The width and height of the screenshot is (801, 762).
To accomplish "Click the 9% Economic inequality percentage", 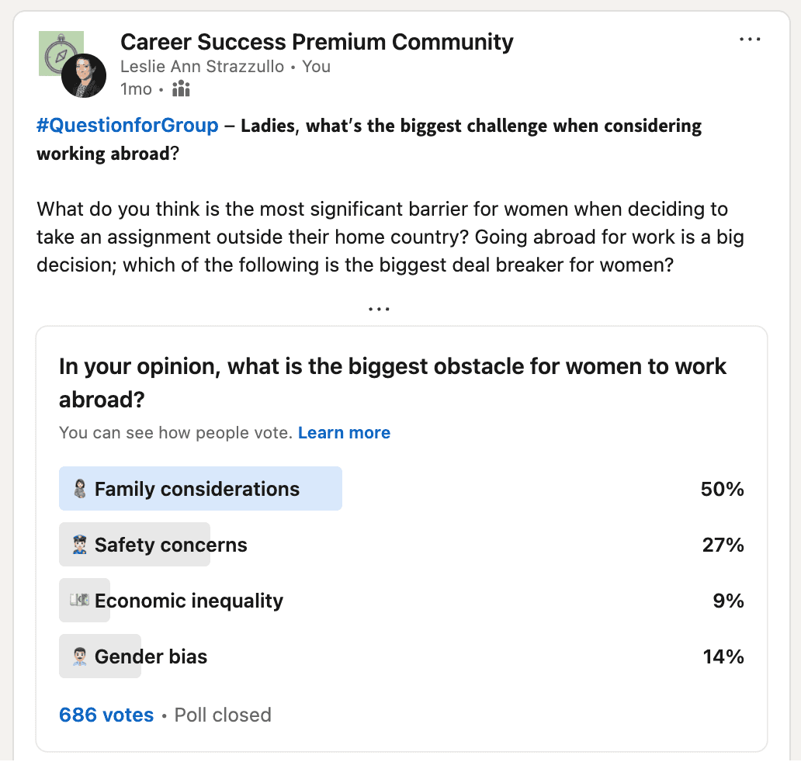I will [x=728, y=601].
